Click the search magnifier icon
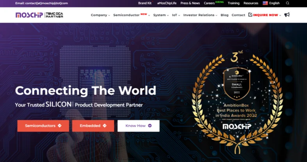This screenshot has height=162, width=307. tap(287, 3)
